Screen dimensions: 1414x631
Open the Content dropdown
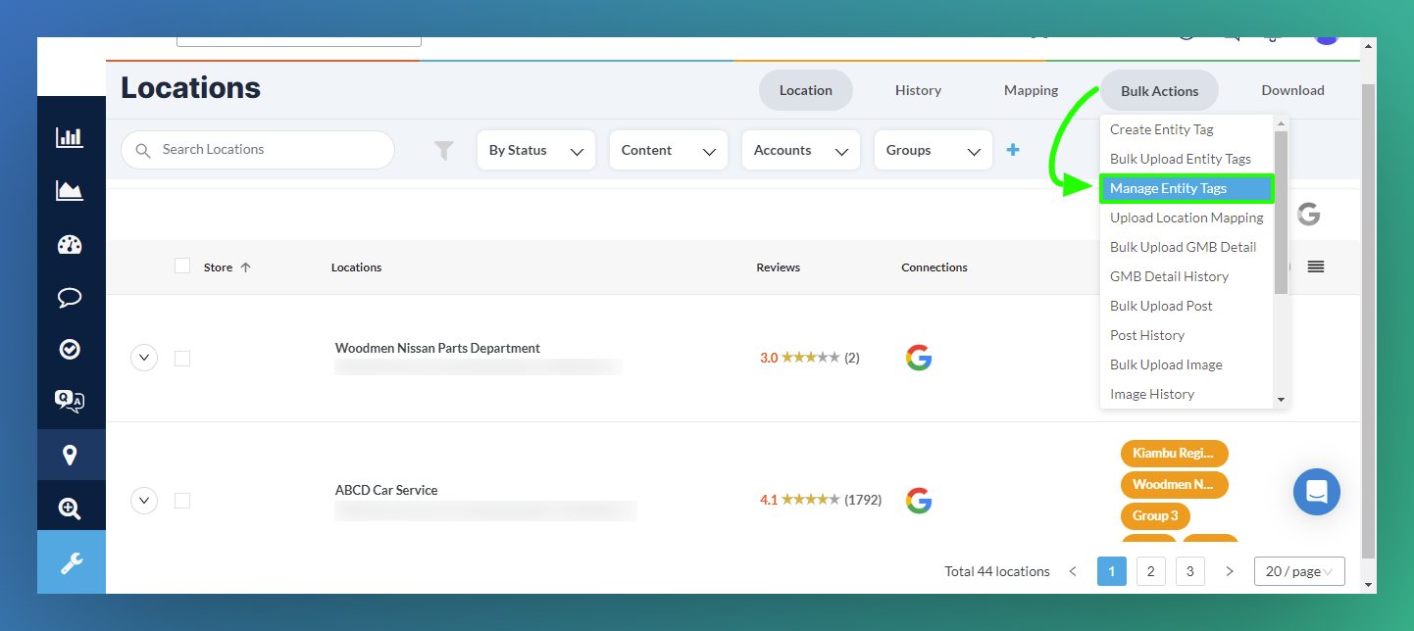pyautogui.click(x=669, y=150)
